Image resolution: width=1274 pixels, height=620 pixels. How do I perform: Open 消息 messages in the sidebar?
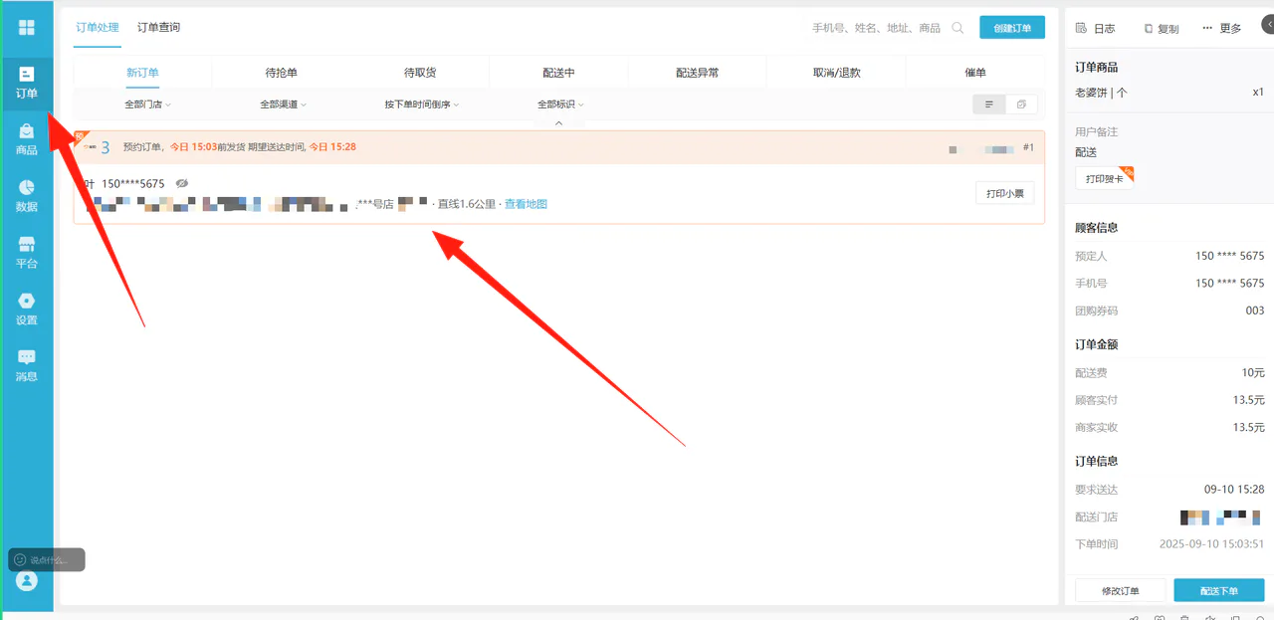27,366
